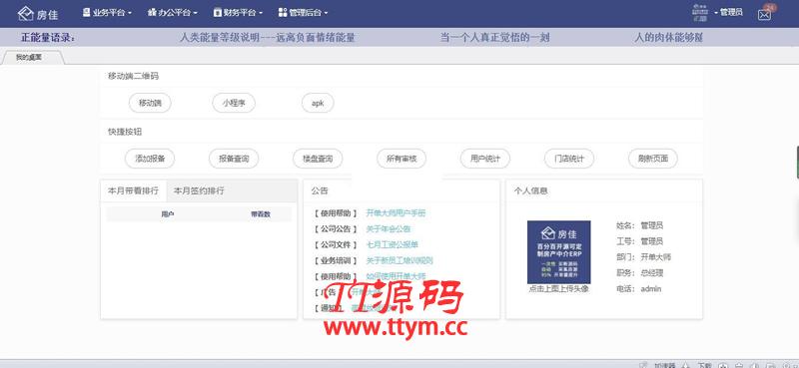Switch to the 本月签约排行 tab
This screenshot has width=799, height=368.
(199, 190)
